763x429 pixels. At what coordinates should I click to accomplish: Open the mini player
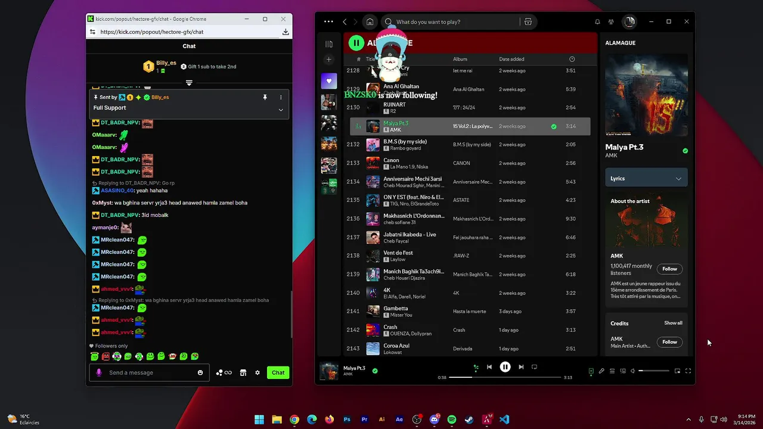pos(677,371)
